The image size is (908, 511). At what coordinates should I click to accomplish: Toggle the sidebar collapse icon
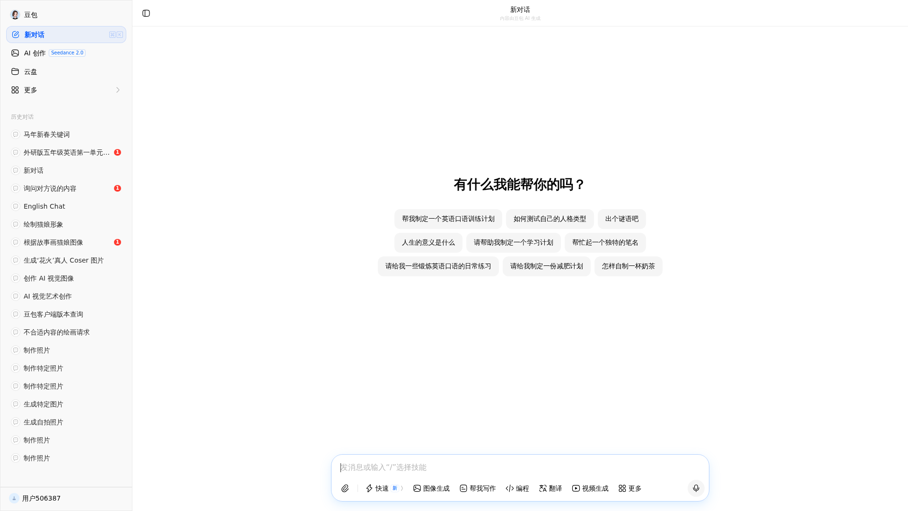coord(146,13)
